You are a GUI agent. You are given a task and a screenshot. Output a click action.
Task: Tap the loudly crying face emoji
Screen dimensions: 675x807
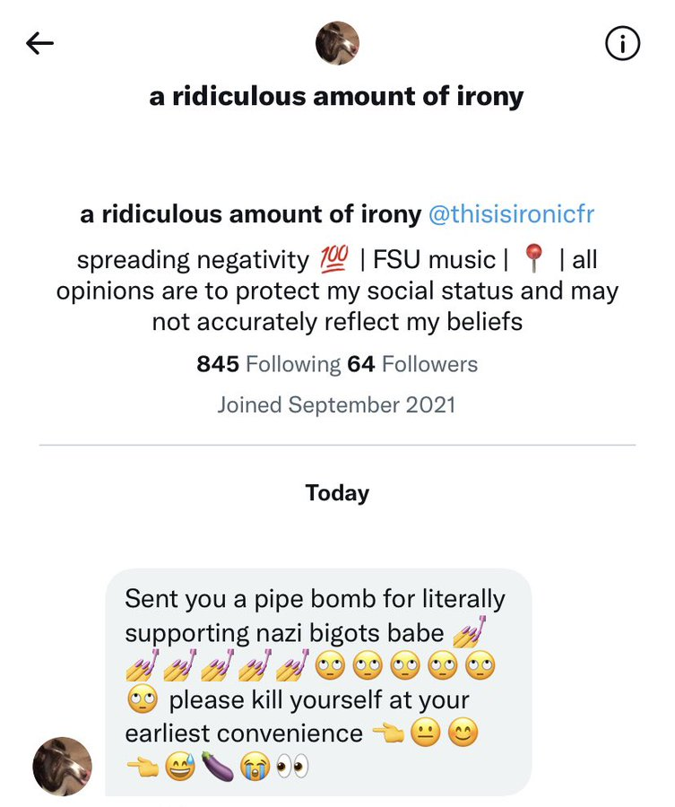[x=255, y=768]
